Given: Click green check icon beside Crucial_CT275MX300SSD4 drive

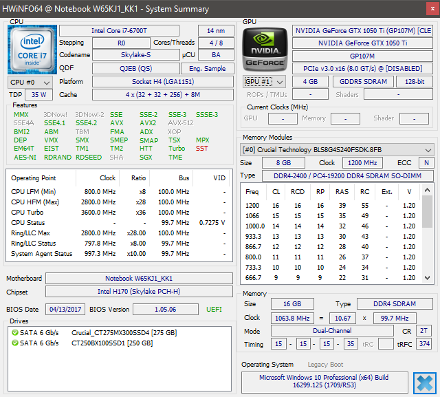Looking at the screenshot, I should point(14,333).
